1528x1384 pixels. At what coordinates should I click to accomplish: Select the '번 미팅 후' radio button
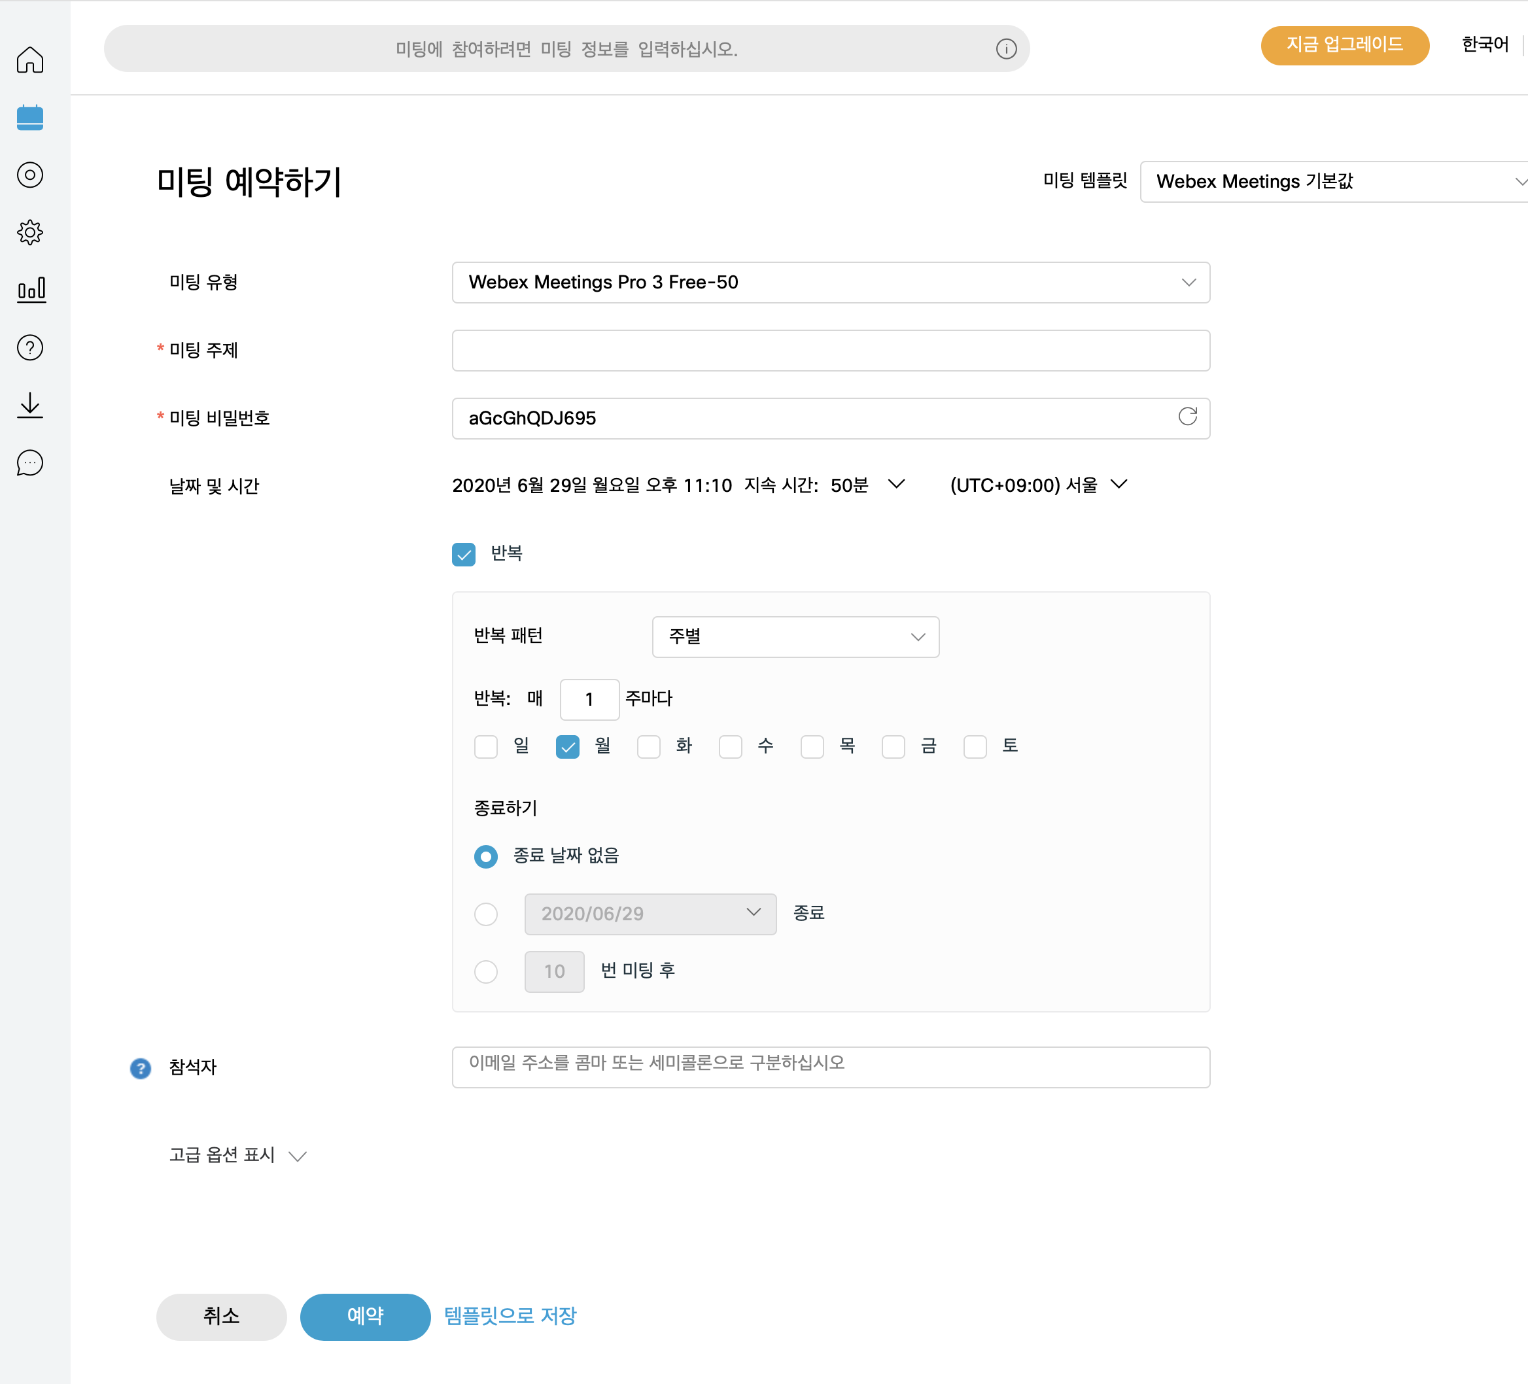tap(486, 972)
